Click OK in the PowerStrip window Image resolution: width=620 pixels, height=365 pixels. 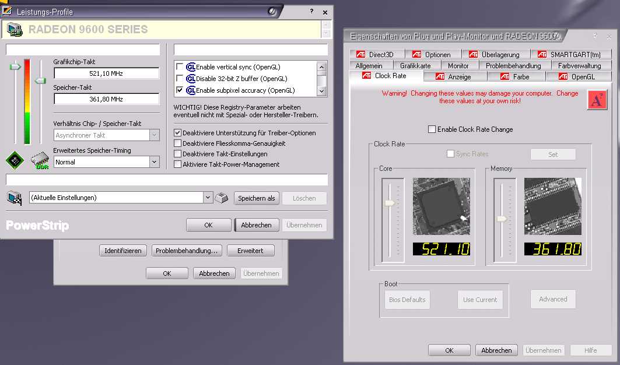tap(208, 225)
